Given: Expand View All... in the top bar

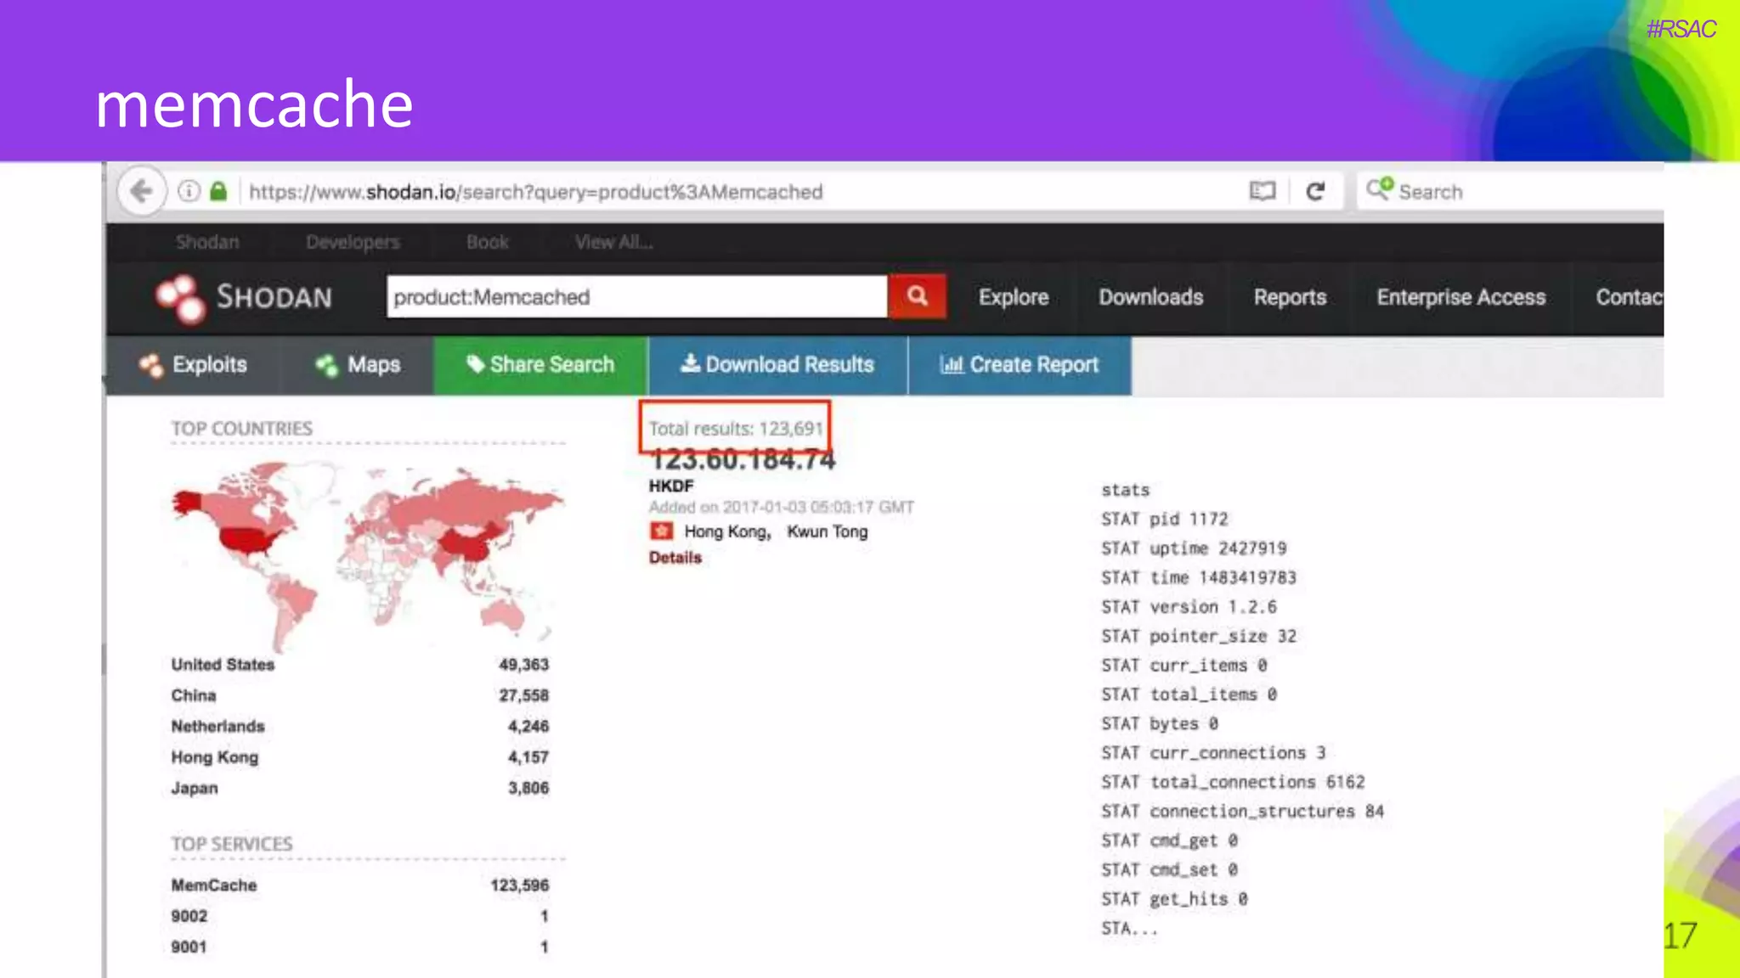Looking at the screenshot, I should coord(613,242).
